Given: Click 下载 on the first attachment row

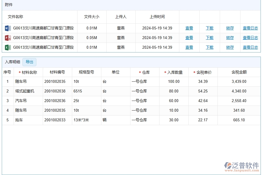Looking at the screenshot, I should point(209,28).
